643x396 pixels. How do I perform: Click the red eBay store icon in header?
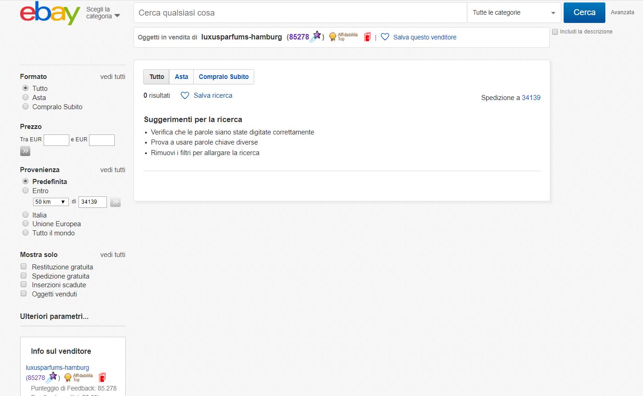[x=367, y=37]
